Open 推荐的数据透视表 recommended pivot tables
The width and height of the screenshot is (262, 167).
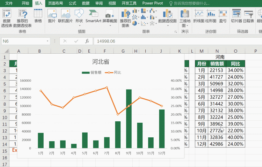pos(22,18)
